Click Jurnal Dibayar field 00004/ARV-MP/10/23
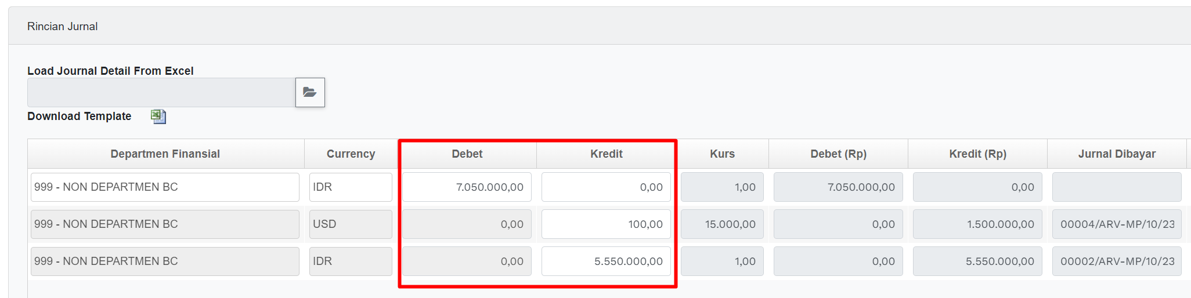Viewport: 1191px width, 298px height. click(1117, 224)
